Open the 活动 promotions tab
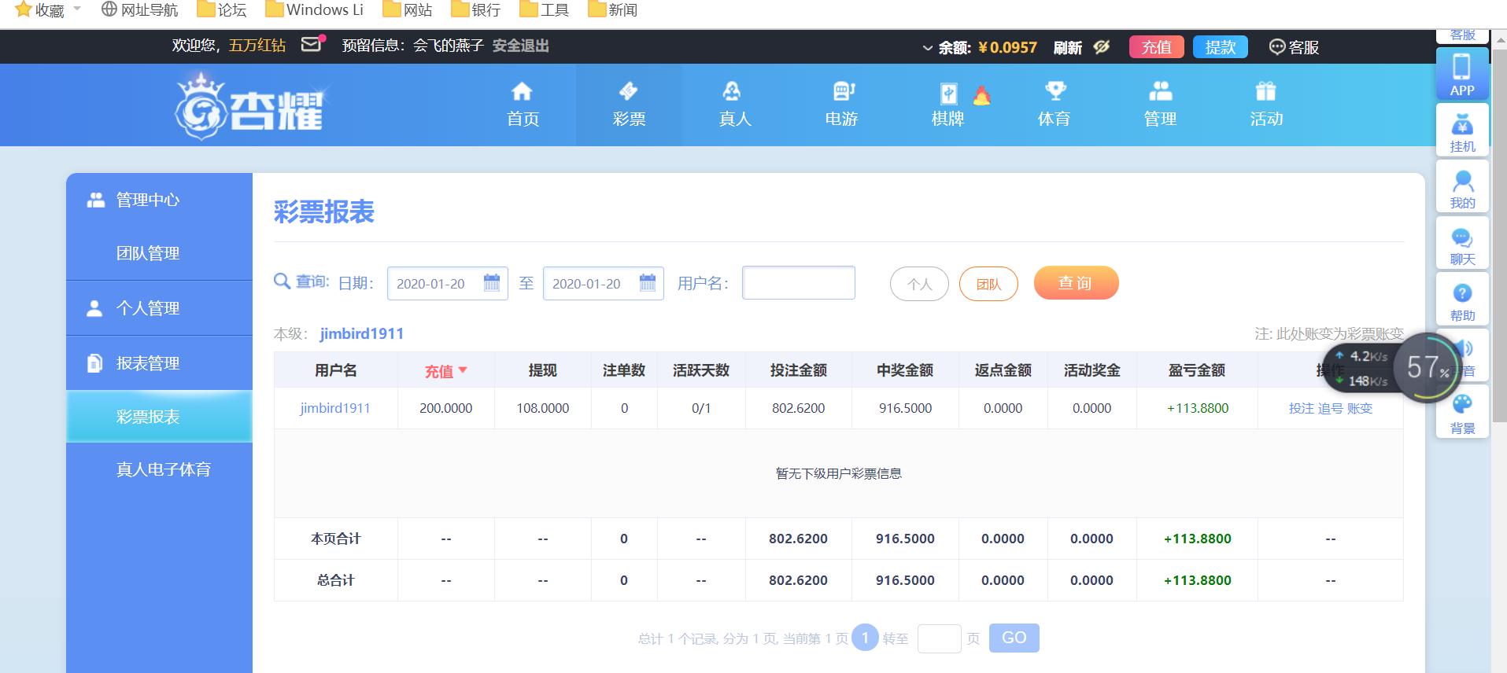Viewport: 1507px width, 673px height. [x=1266, y=105]
